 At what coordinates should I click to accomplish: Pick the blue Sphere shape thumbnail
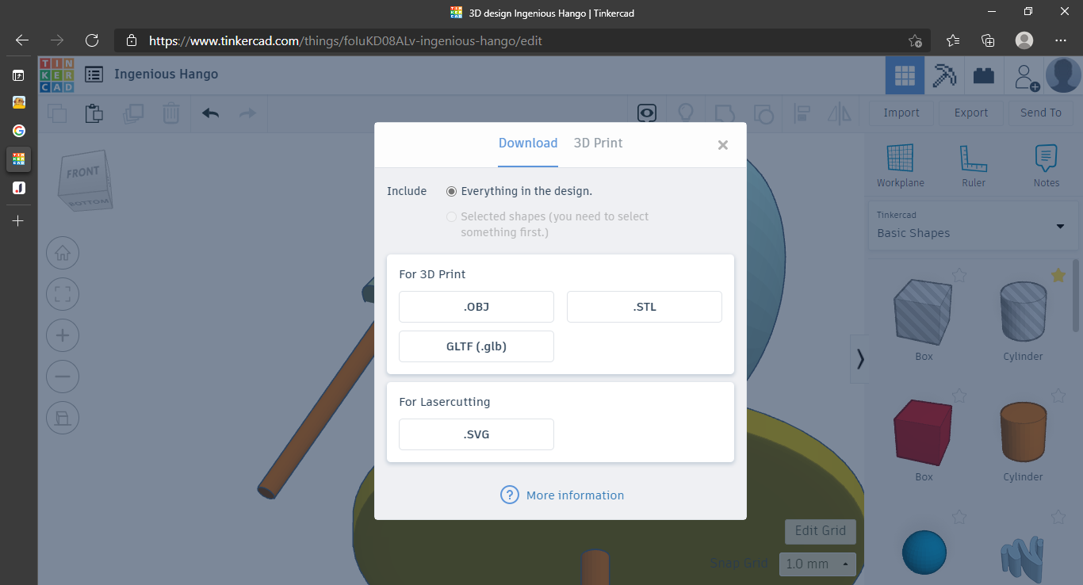tap(924, 552)
